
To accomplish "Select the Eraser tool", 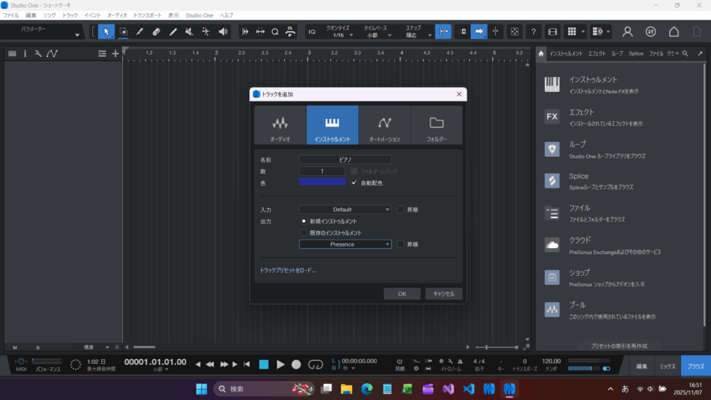I will [x=156, y=31].
